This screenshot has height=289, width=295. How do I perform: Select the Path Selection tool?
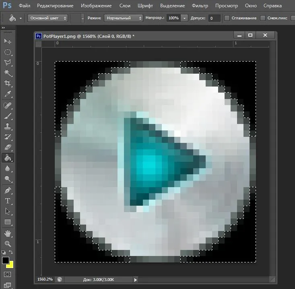pos(8,211)
